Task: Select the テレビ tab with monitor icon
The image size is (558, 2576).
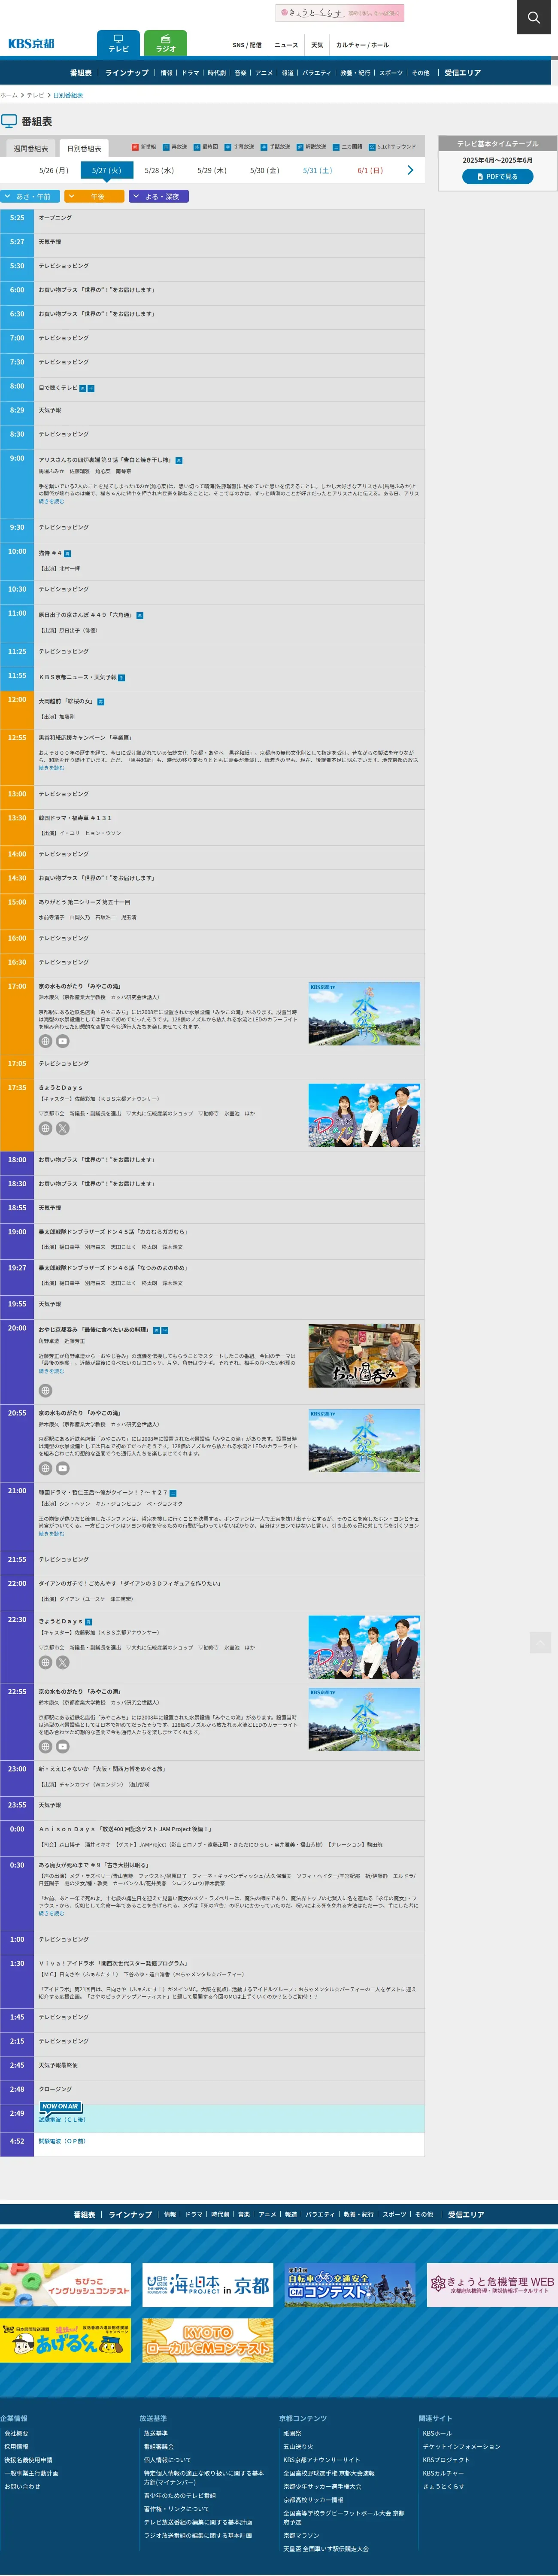Action: click(x=118, y=43)
